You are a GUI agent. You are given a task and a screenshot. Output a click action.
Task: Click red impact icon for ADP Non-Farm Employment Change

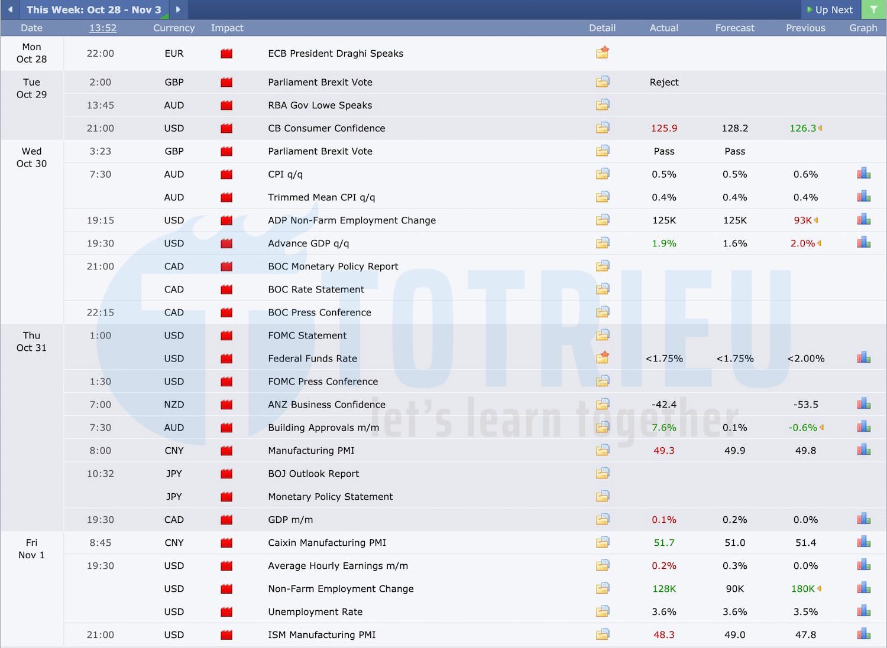[x=226, y=220]
